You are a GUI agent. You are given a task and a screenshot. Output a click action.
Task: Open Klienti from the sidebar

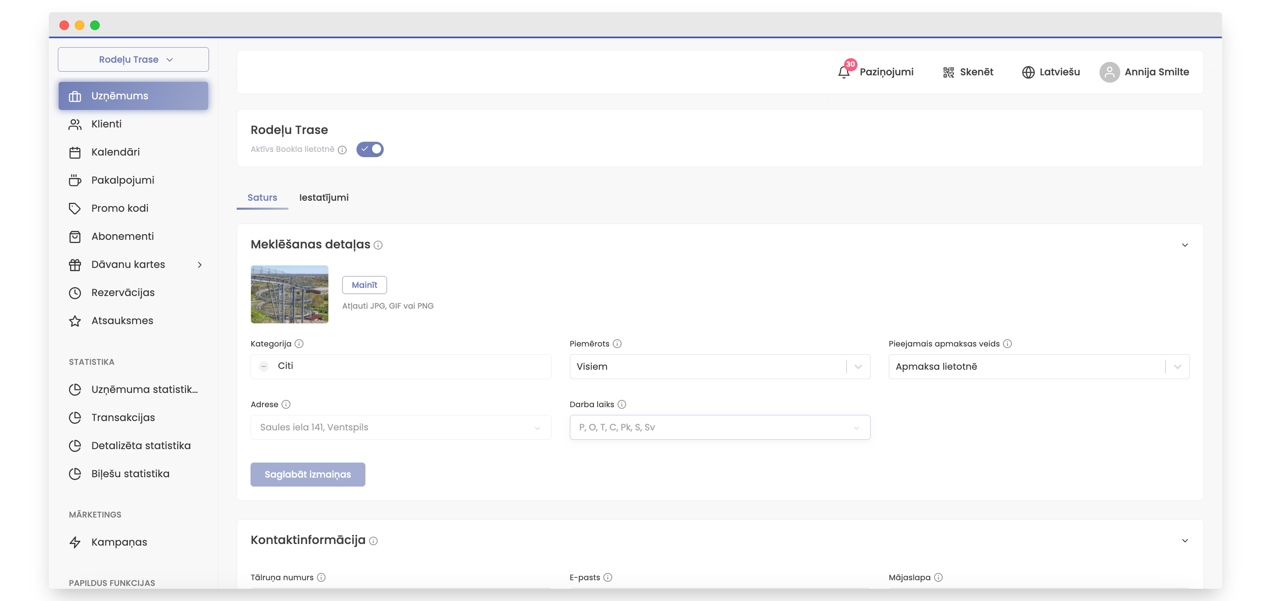[106, 124]
